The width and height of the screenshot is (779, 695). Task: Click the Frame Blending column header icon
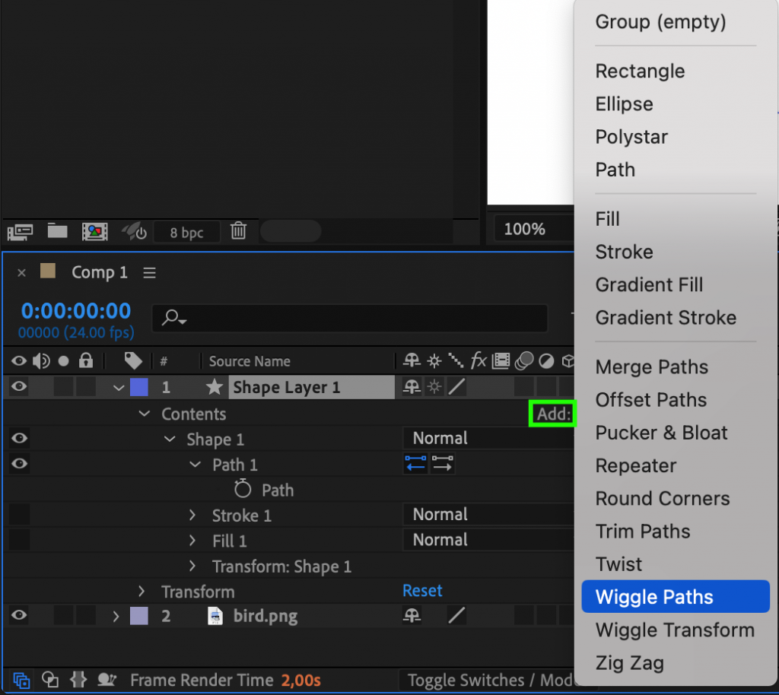pos(501,360)
